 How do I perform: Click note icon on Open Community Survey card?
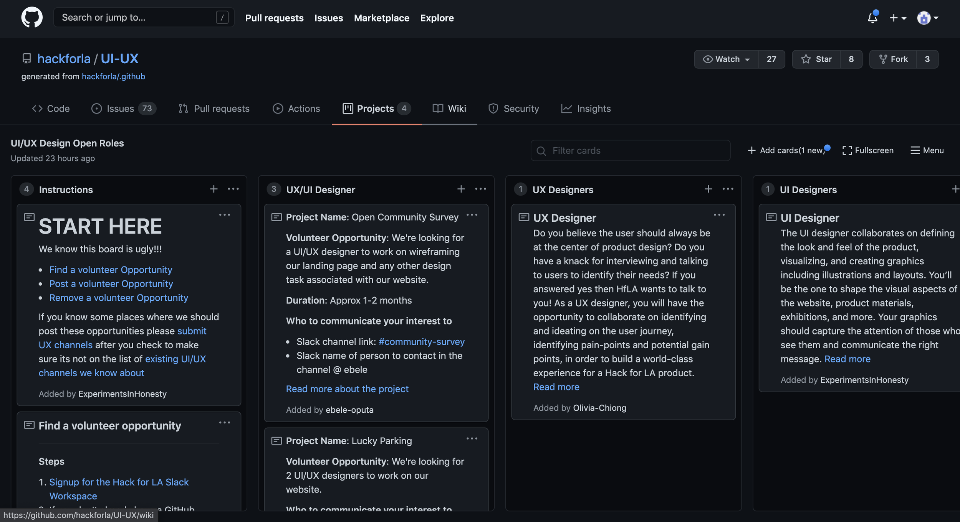276,217
